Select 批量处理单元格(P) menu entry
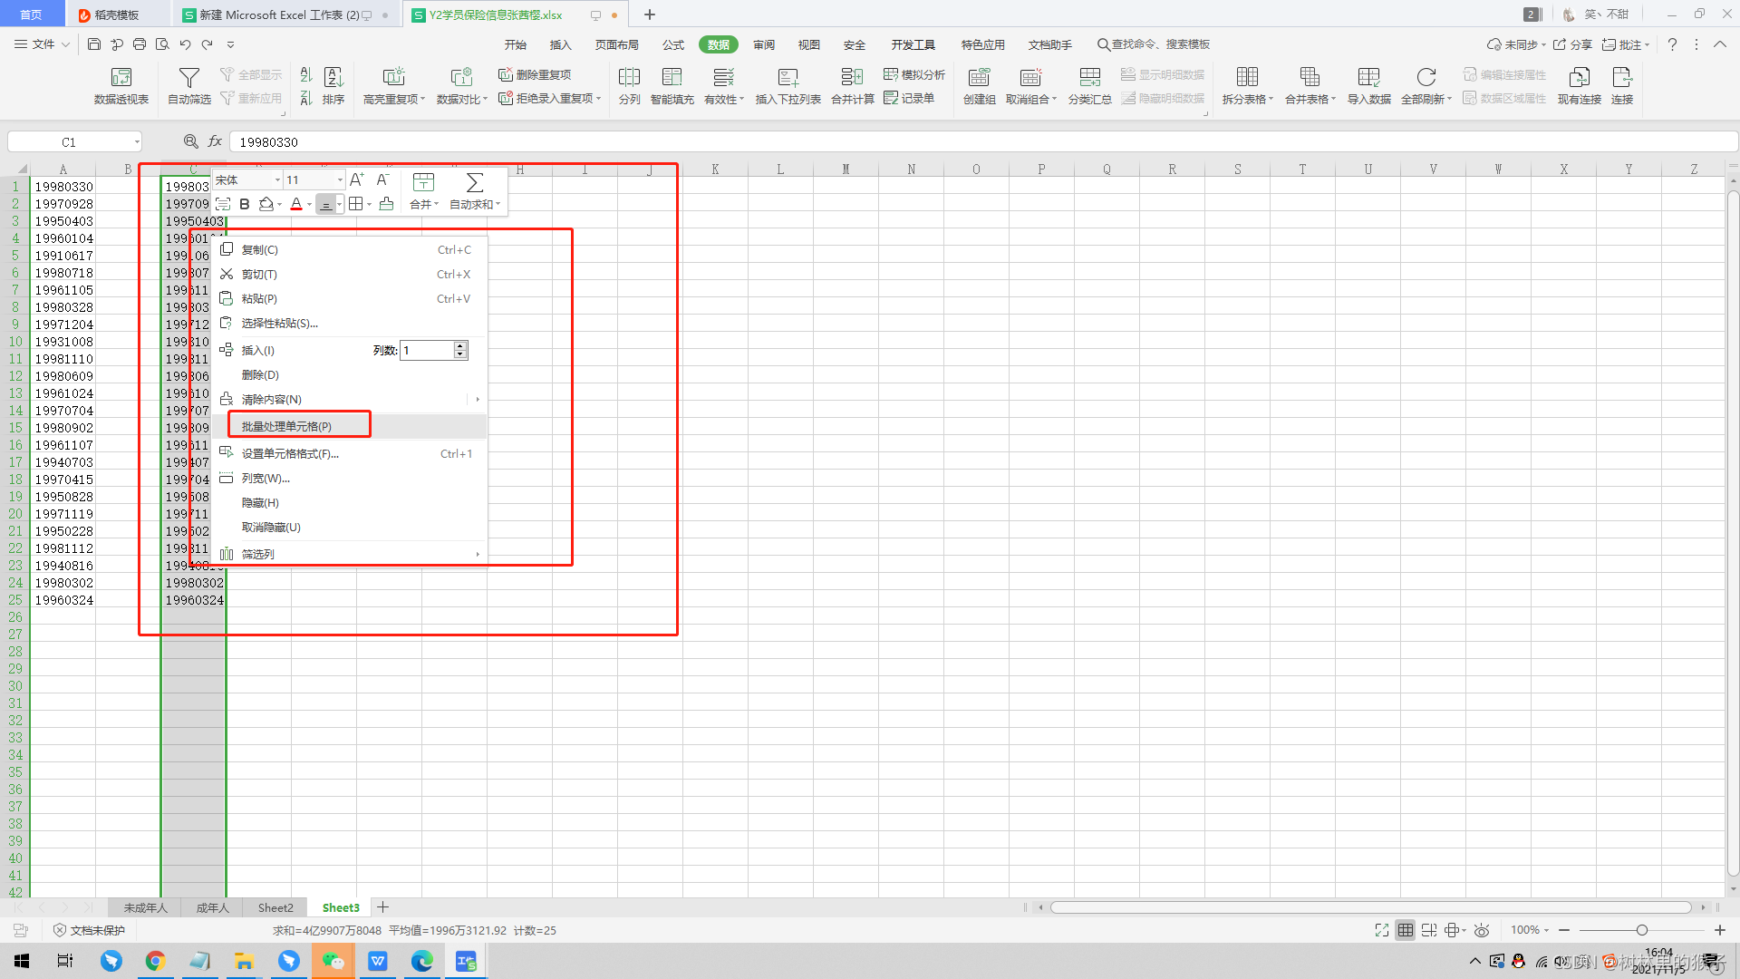Screen dimensions: 1740x979 point(350,426)
